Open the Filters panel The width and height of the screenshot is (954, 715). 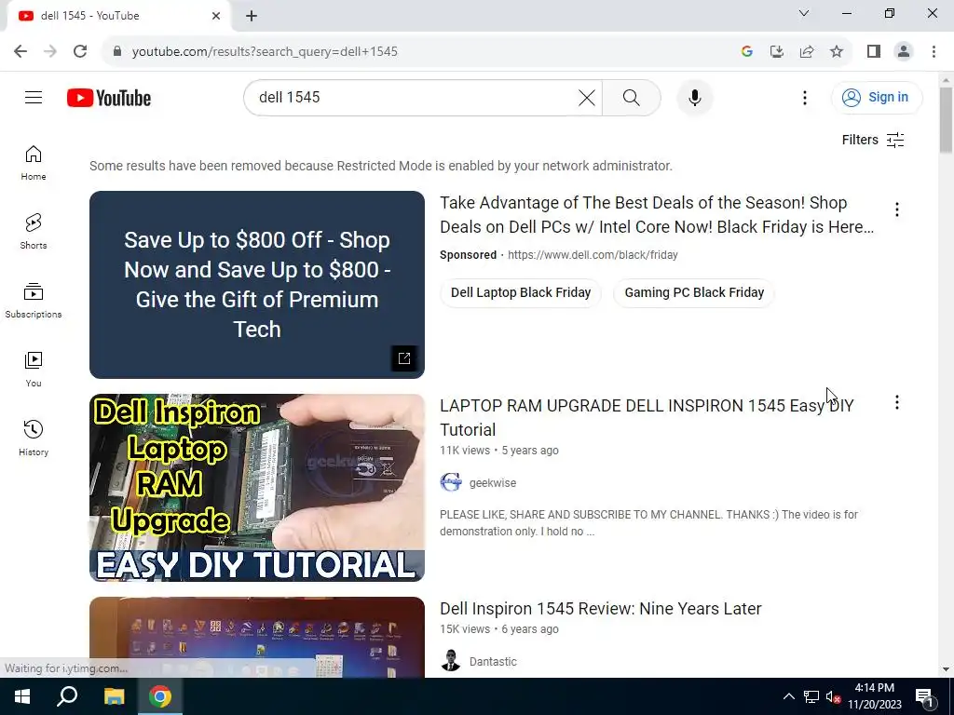click(872, 140)
